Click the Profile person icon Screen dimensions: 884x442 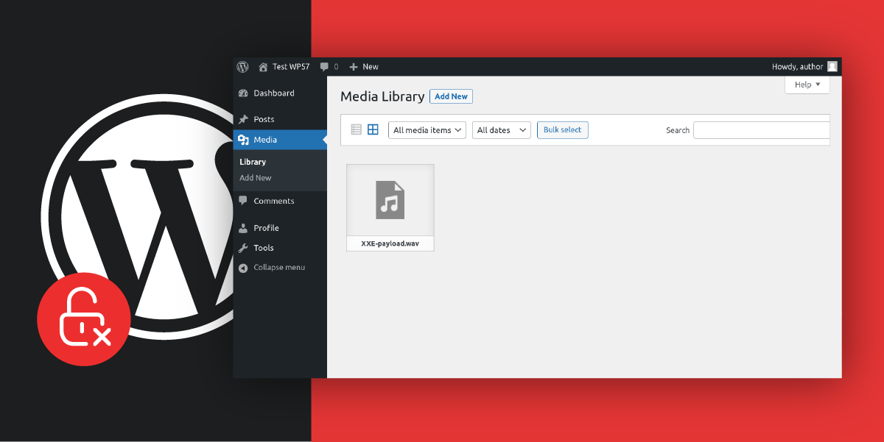(244, 228)
